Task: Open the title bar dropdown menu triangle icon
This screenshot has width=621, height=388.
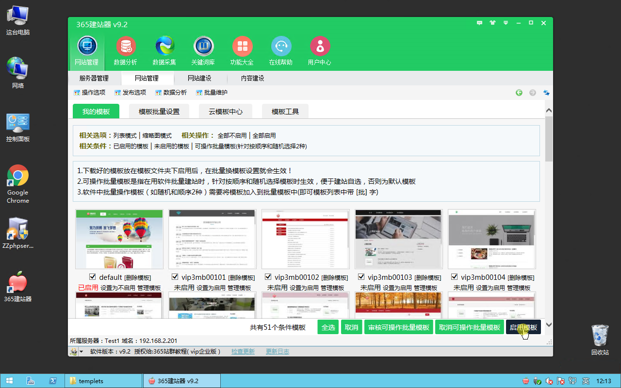Action: [x=506, y=23]
